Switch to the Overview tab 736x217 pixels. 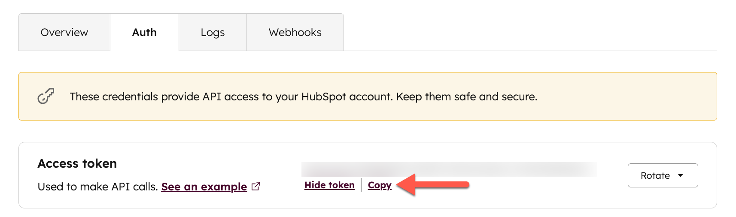64,33
